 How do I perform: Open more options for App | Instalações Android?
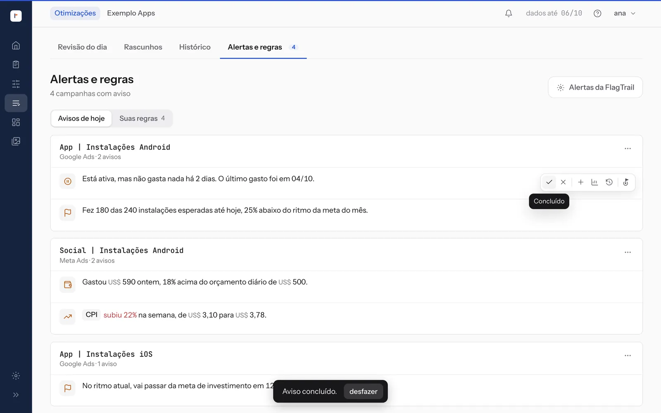tap(628, 149)
